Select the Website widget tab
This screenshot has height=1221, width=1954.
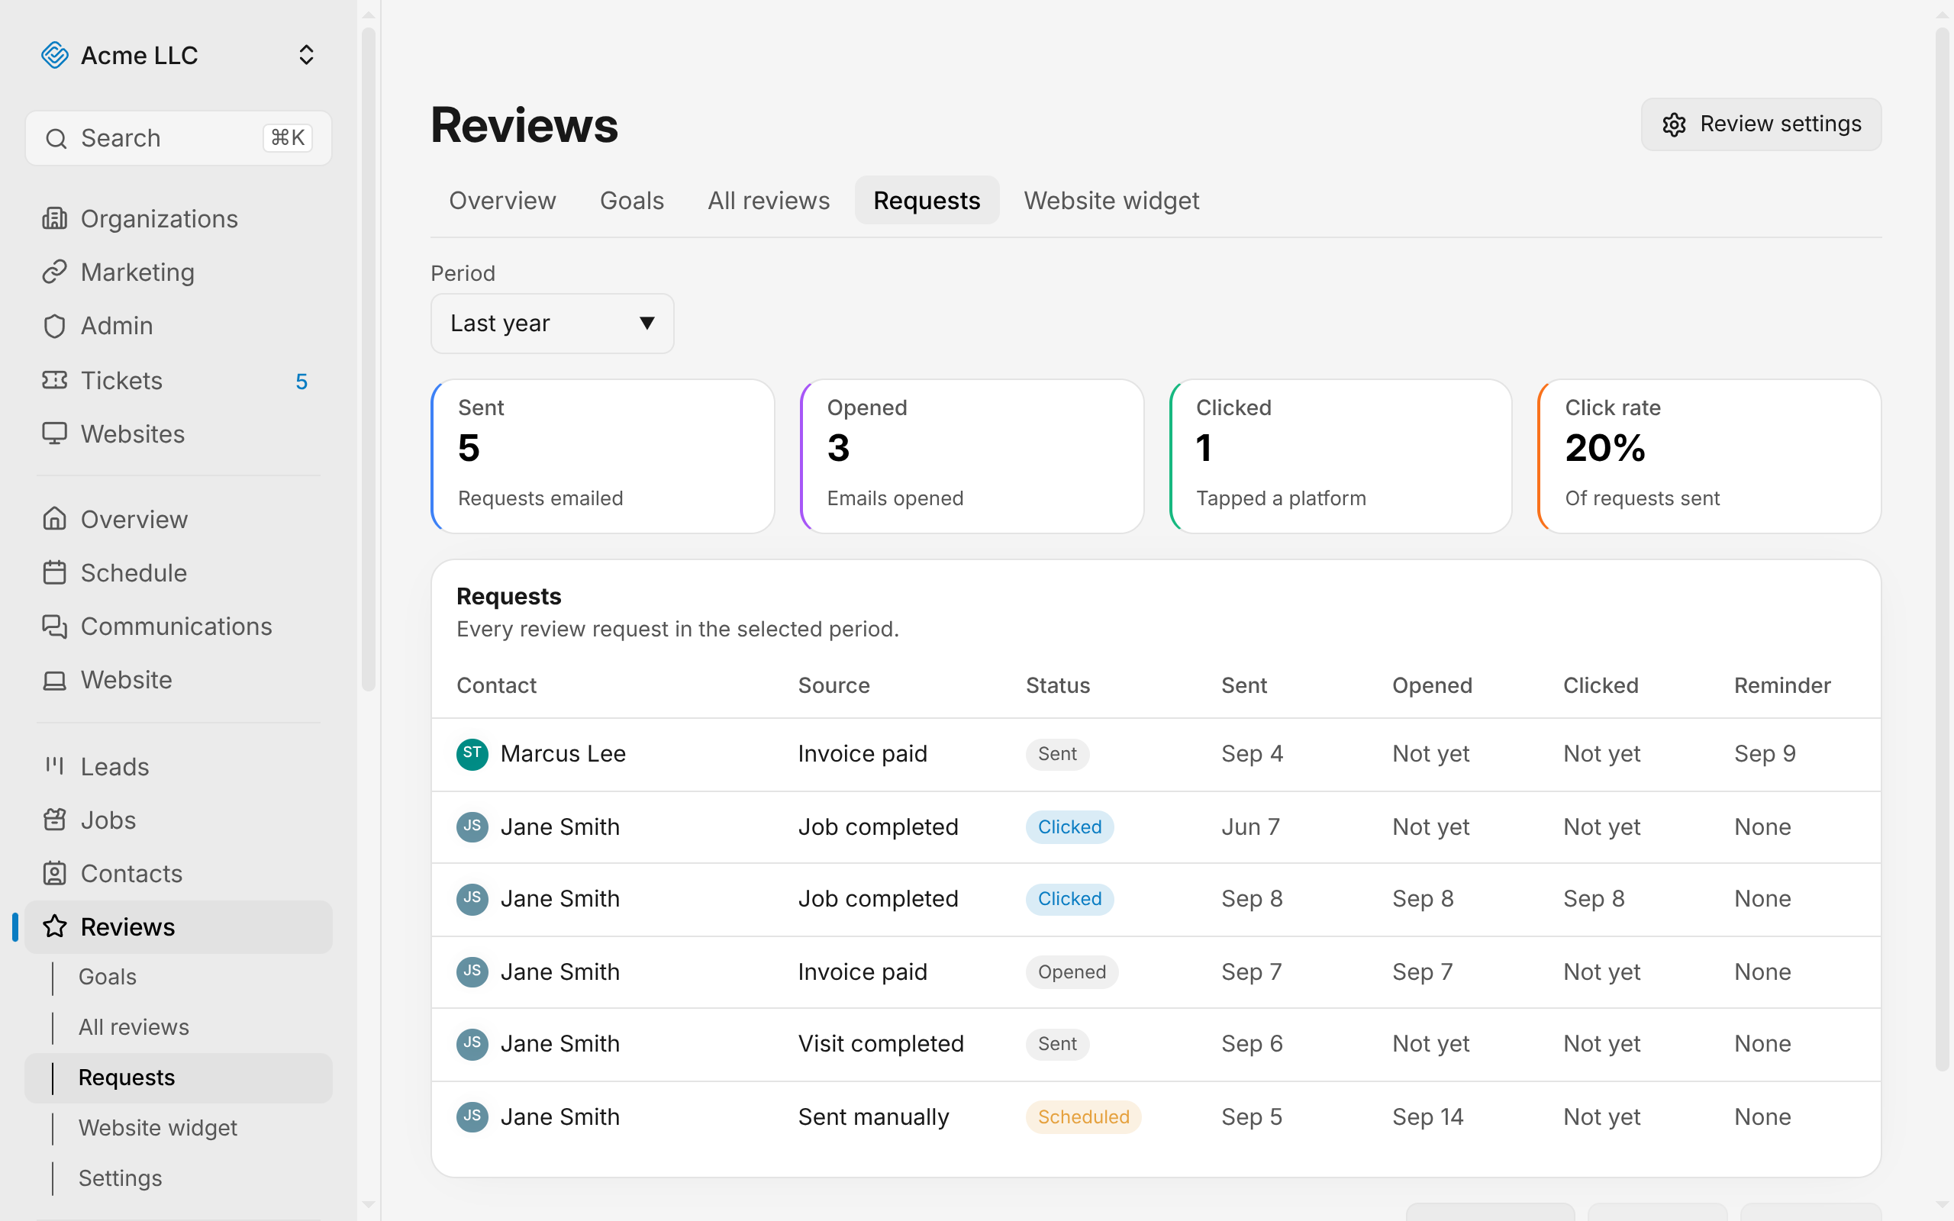(x=1111, y=200)
